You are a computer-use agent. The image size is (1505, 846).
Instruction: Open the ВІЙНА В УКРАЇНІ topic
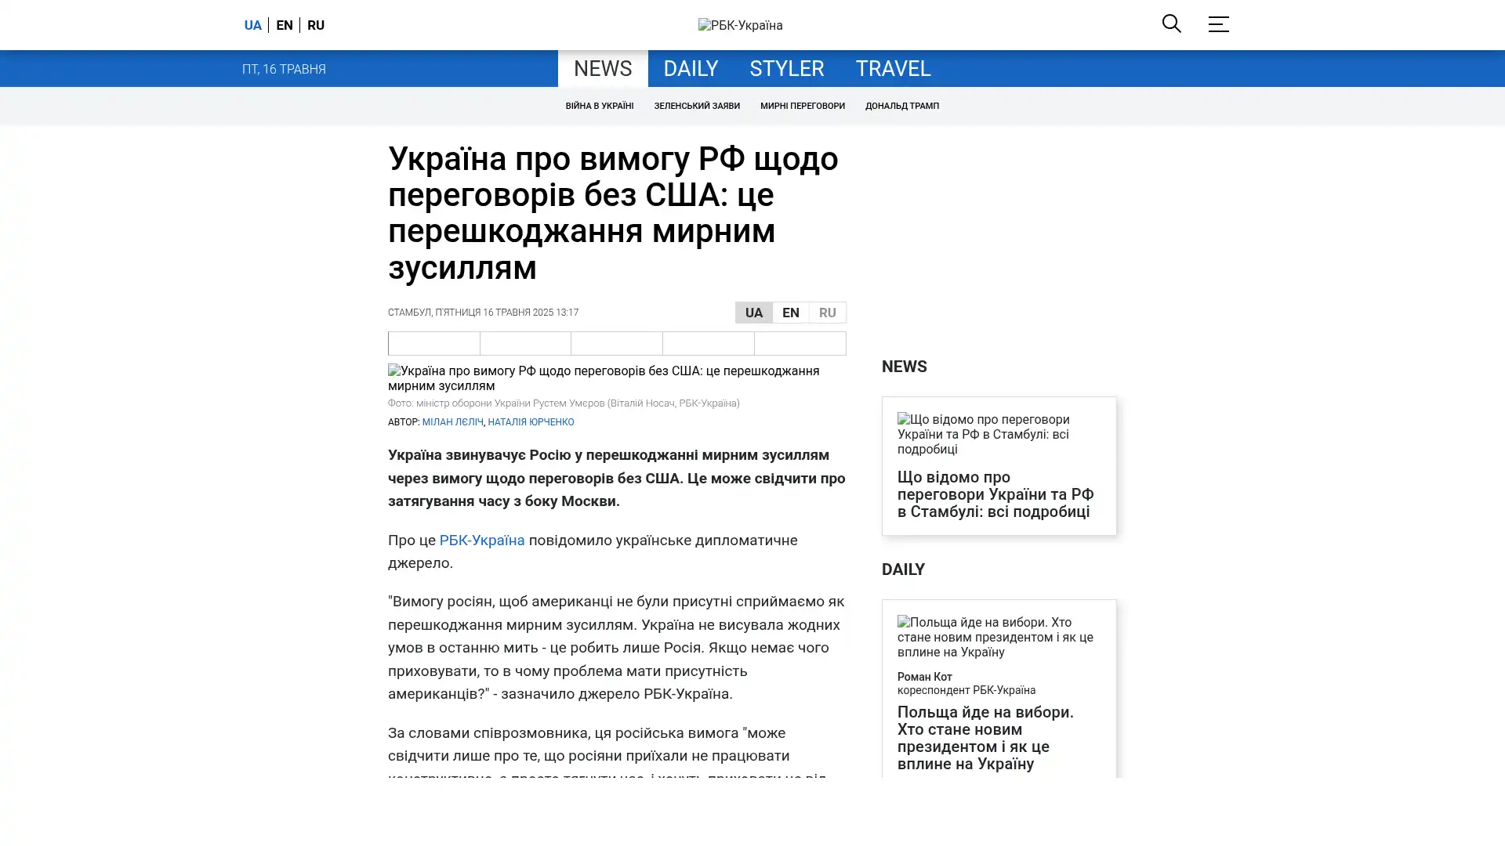(599, 106)
